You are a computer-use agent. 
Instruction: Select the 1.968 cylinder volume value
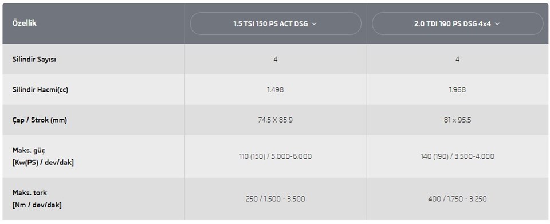[457, 90]
